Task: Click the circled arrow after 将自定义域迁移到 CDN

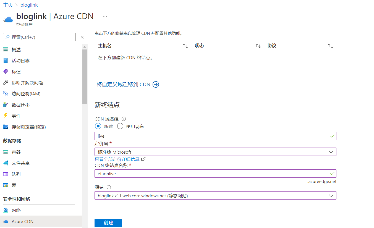Action: pyautogui.click(x=156, y=85)
